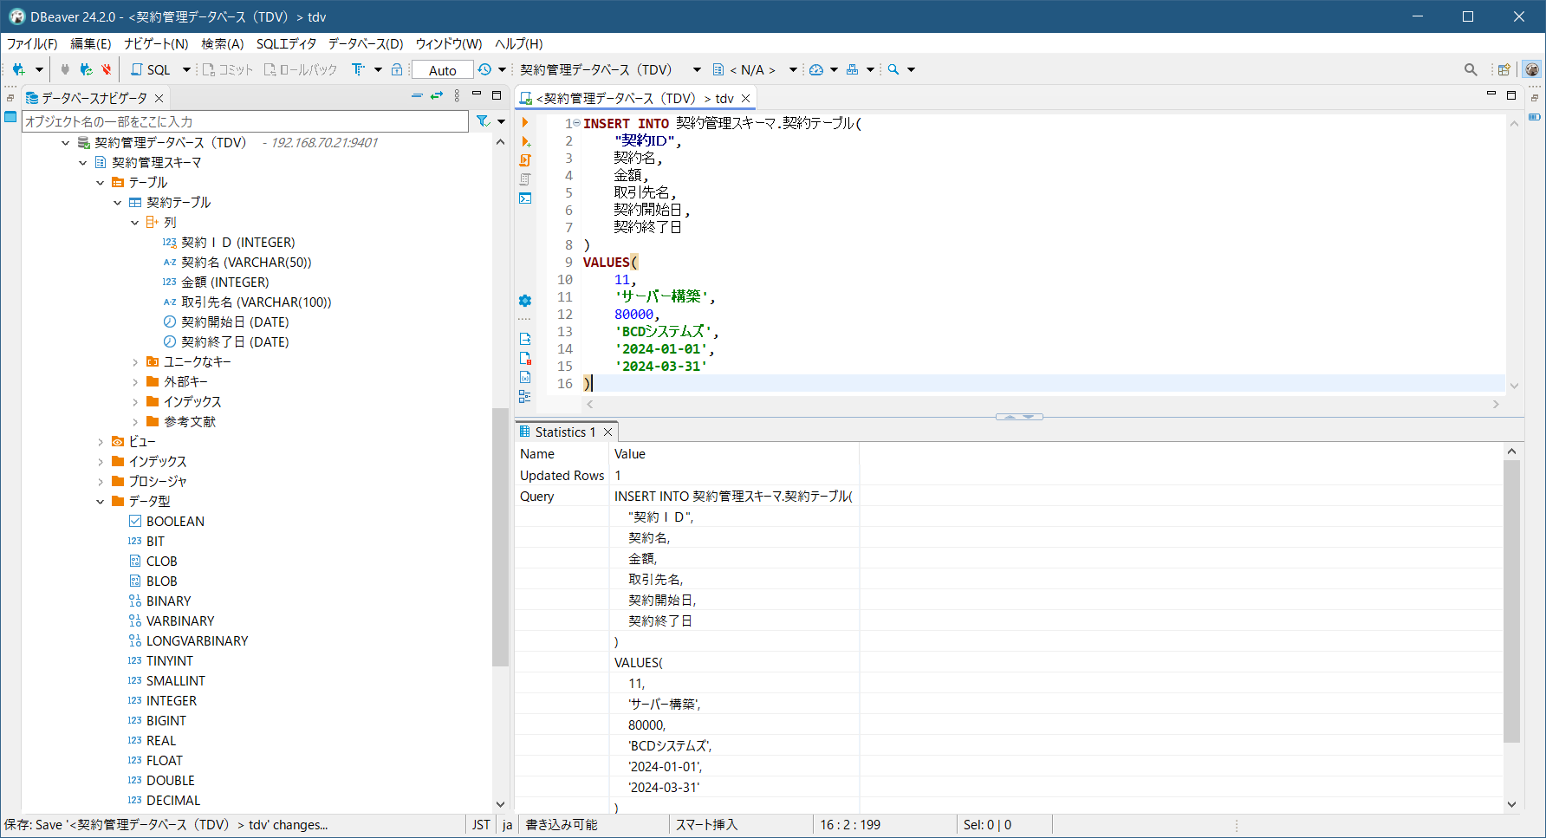This screenshot has width=1546, height=838.
Task: Collapse the 列 columns node
Action: coord(135,222)
